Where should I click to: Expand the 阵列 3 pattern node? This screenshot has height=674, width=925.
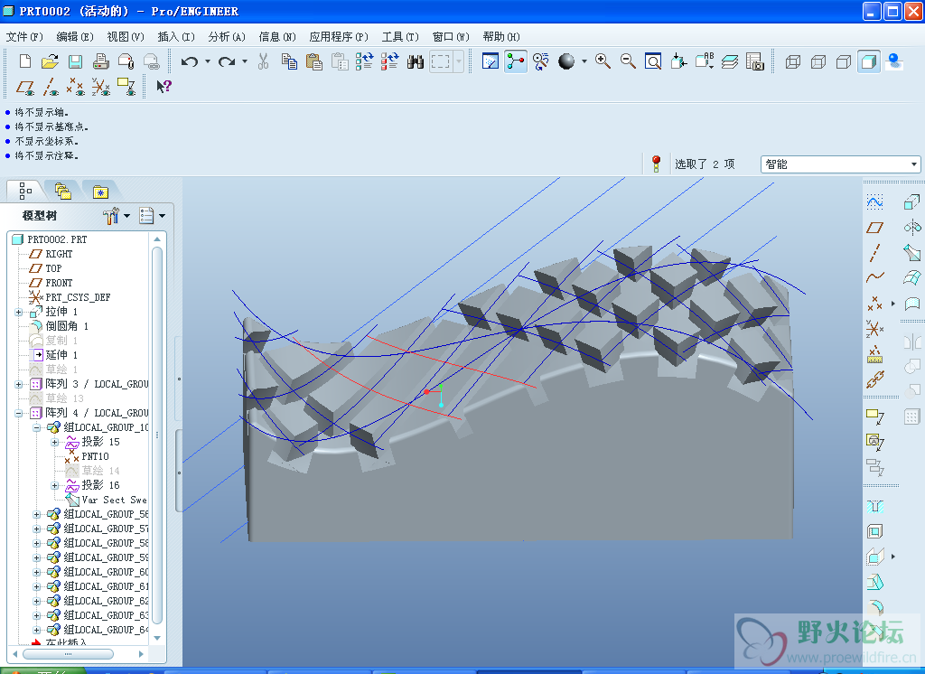pos(19,384)
